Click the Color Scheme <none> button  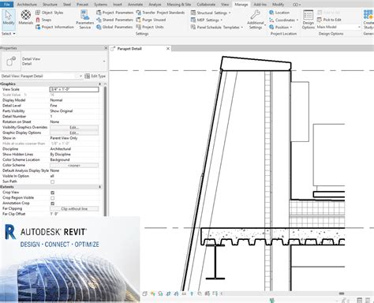(x=74, y=166)
